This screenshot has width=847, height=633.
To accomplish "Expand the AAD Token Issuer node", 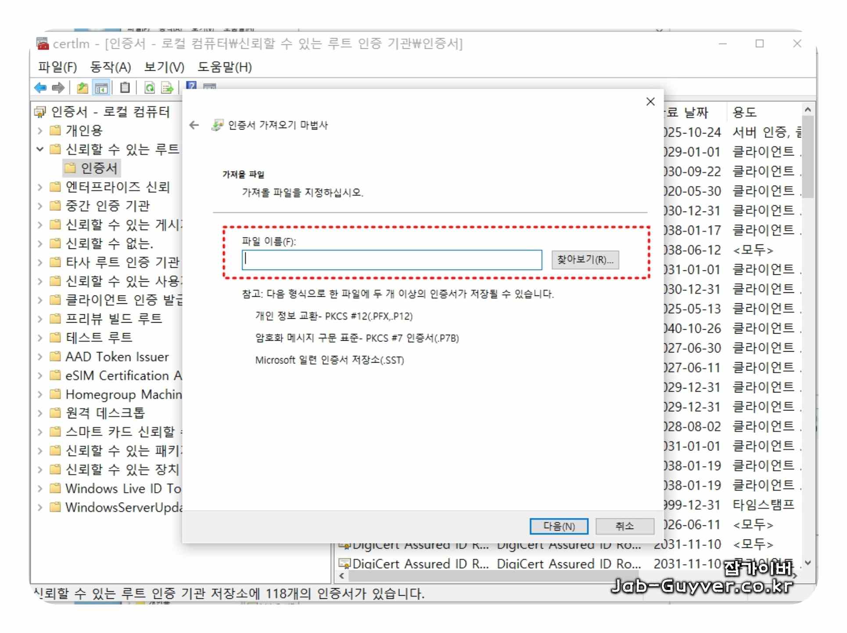I will tap(40, 357).
